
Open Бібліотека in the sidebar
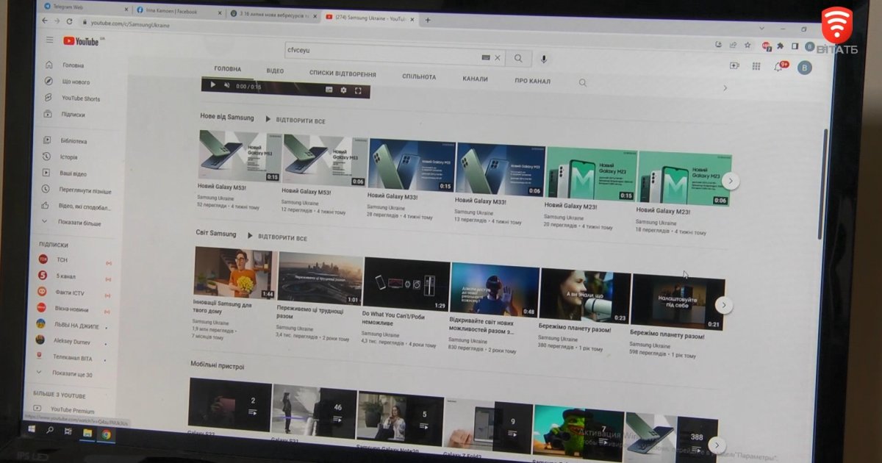(65, 140)
